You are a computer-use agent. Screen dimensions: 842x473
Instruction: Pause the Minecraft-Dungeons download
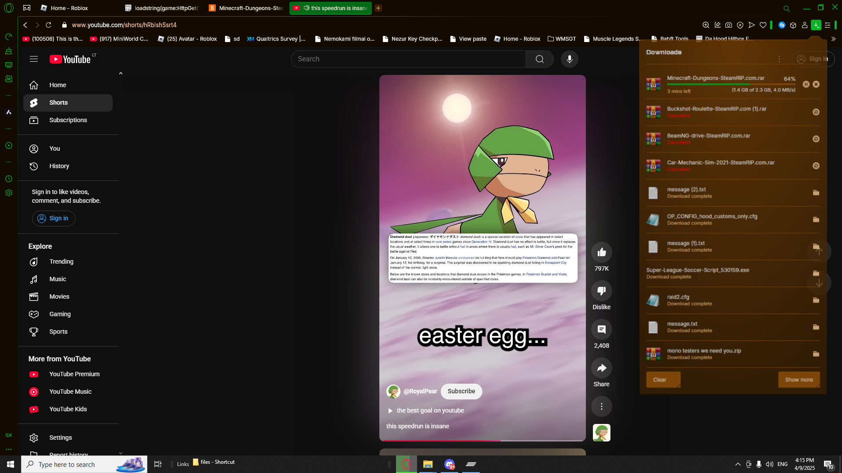[806, 84]
